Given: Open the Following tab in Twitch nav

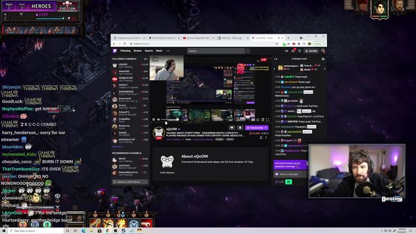Looking at the screenshot, I should [125, 51].
